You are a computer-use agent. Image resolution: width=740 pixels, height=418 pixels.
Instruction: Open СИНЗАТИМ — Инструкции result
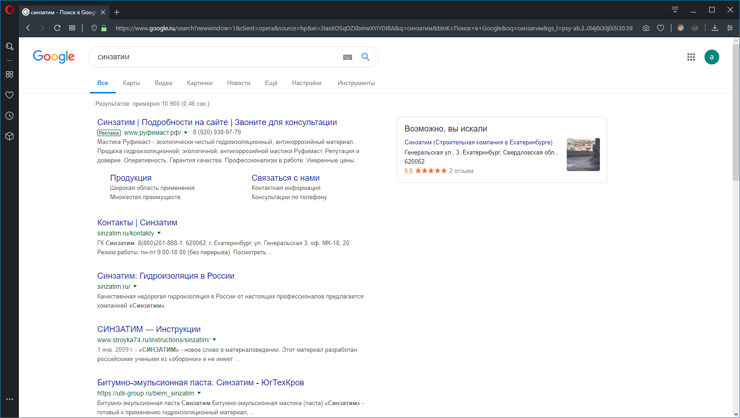click(149, 329)
